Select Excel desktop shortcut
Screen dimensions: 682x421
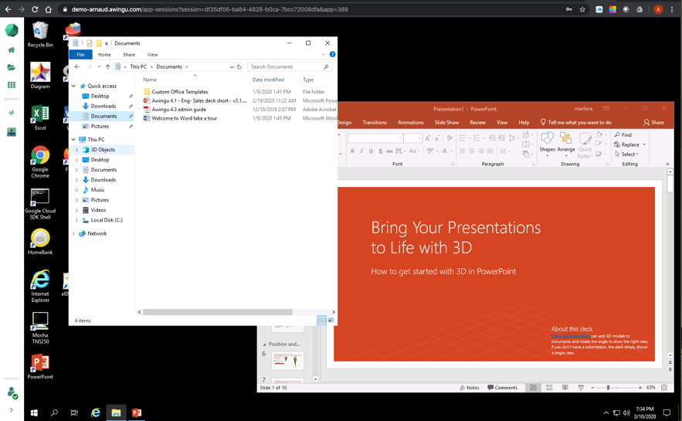tap(40, 117)
